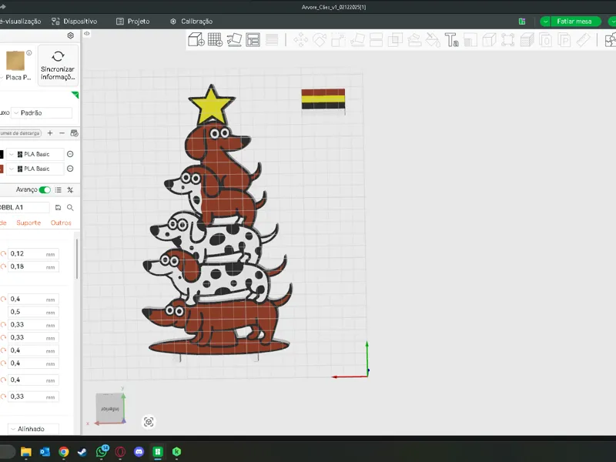Select the Lay on face tool
The image size is (616, 462).
357,40
